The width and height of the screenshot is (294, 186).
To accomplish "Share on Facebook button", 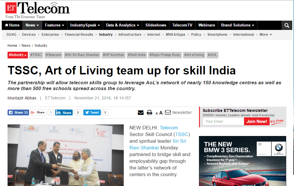I will [x=18, y=112].
